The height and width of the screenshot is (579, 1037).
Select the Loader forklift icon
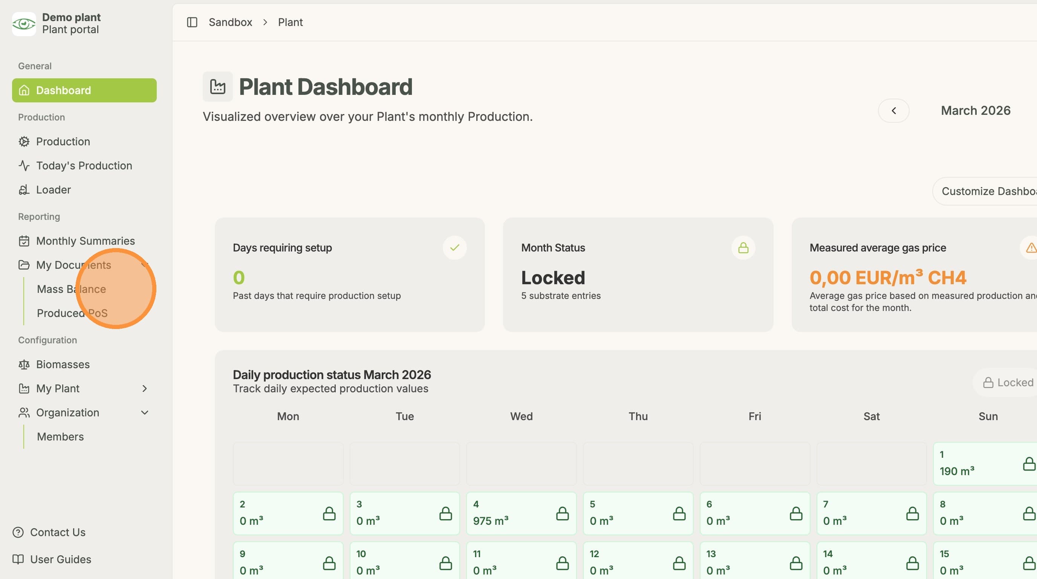pos(24,190)
